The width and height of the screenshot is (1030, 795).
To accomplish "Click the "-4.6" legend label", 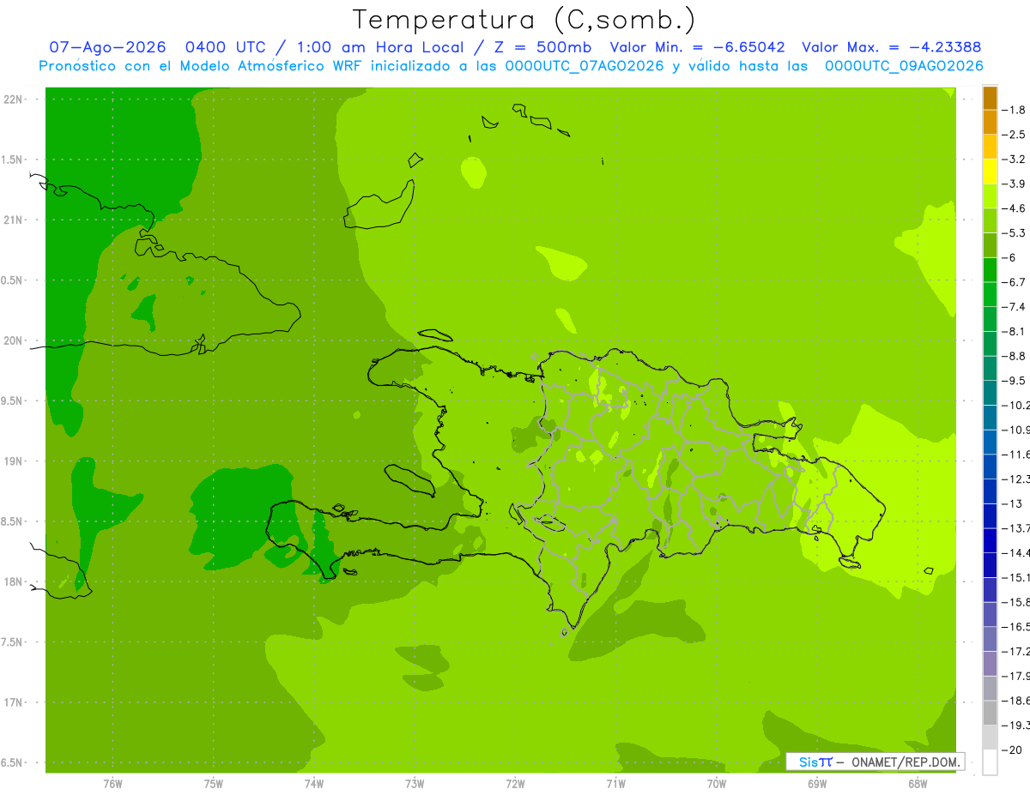I will coord(1015,208).
